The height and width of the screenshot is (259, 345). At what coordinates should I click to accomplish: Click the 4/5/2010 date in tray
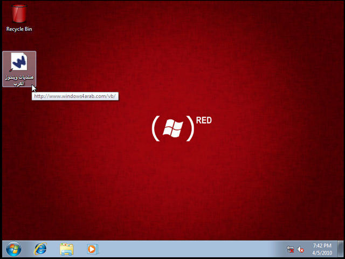321,253
